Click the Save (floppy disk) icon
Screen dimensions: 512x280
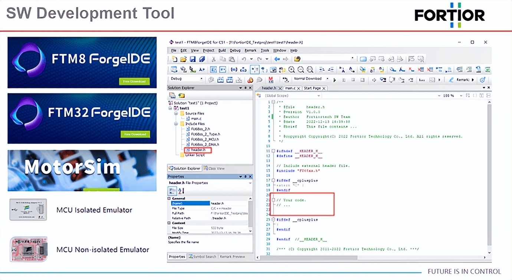(193, 59)
